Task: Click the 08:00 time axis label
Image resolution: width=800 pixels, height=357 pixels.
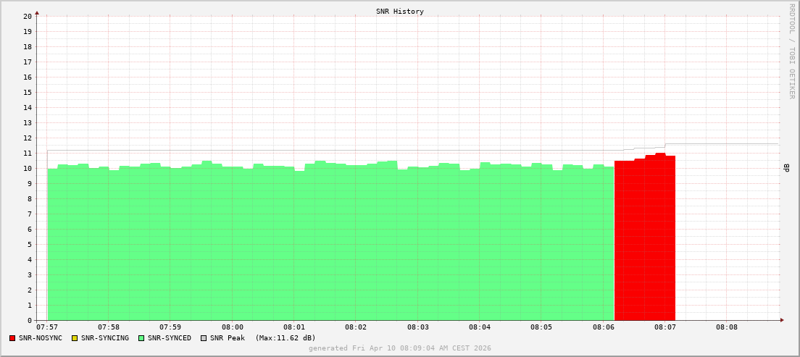Action: tap(232, 327)
